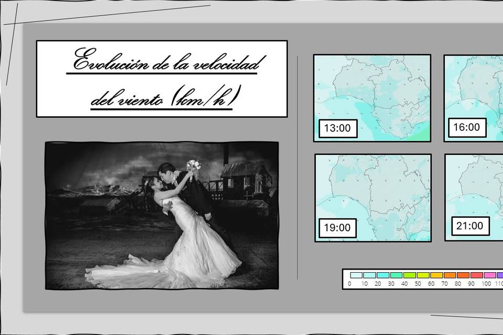Image resolution: width=503 pixels, height=335 pixels.
Task: Click the legend value "30"
Action: 391,284
